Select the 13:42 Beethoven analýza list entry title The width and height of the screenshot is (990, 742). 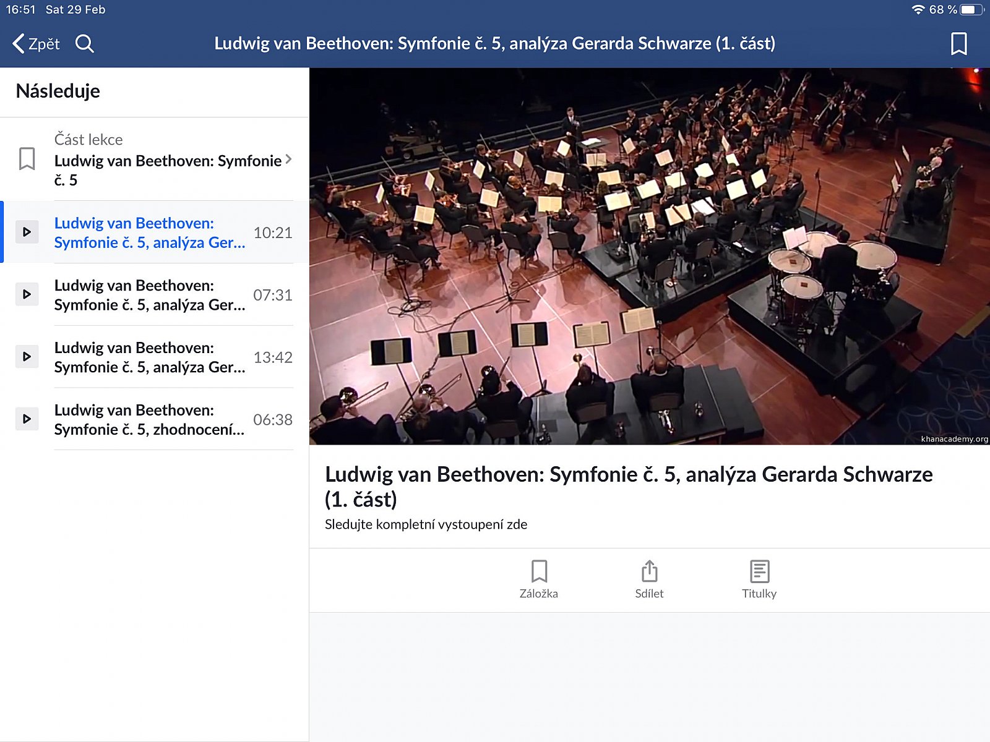[x=149, y=357]
